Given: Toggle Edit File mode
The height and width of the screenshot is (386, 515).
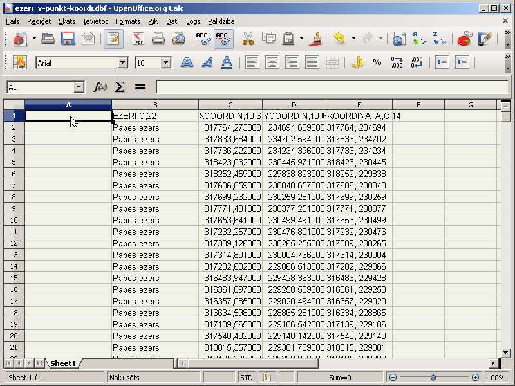Looking at the screenshot, I should point(113,39).
